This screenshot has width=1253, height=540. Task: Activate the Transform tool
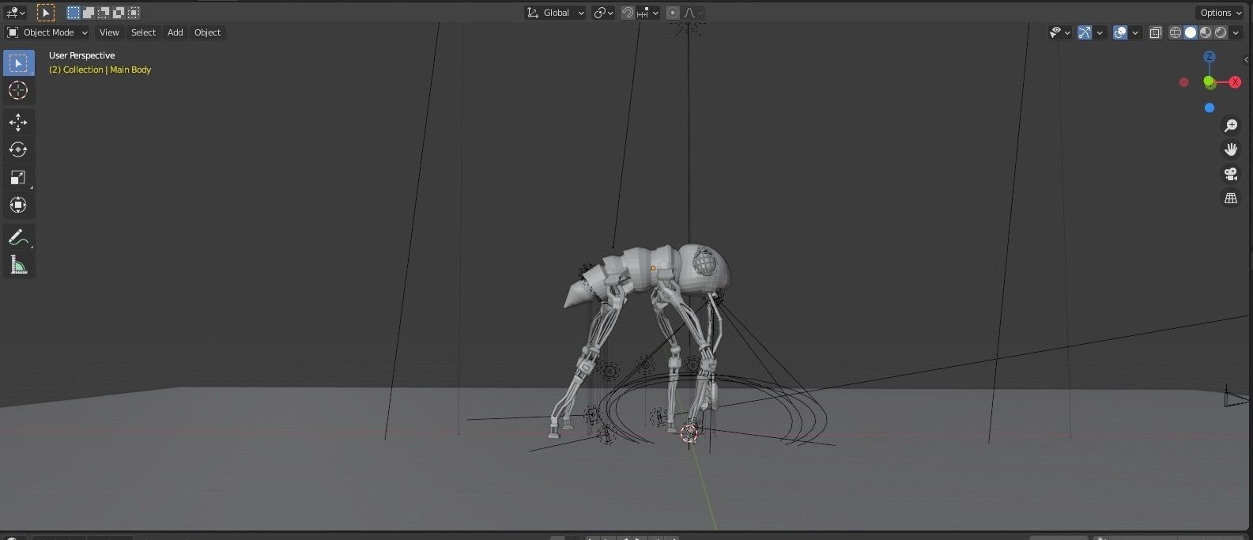tap(18, 205)
